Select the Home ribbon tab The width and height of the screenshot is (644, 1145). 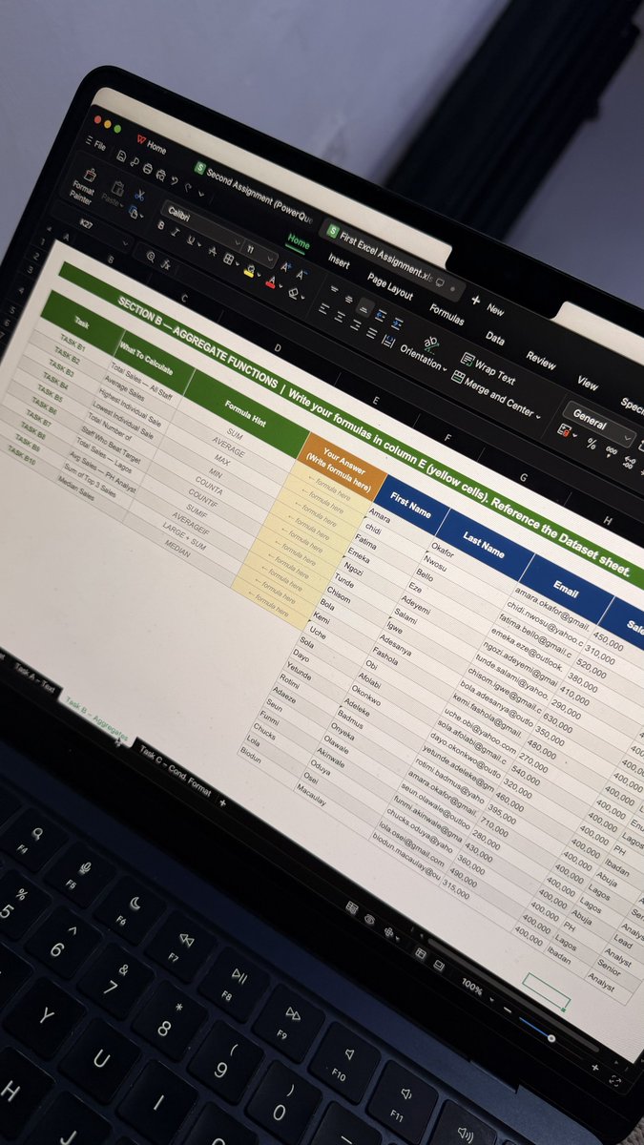click(299, 242)
